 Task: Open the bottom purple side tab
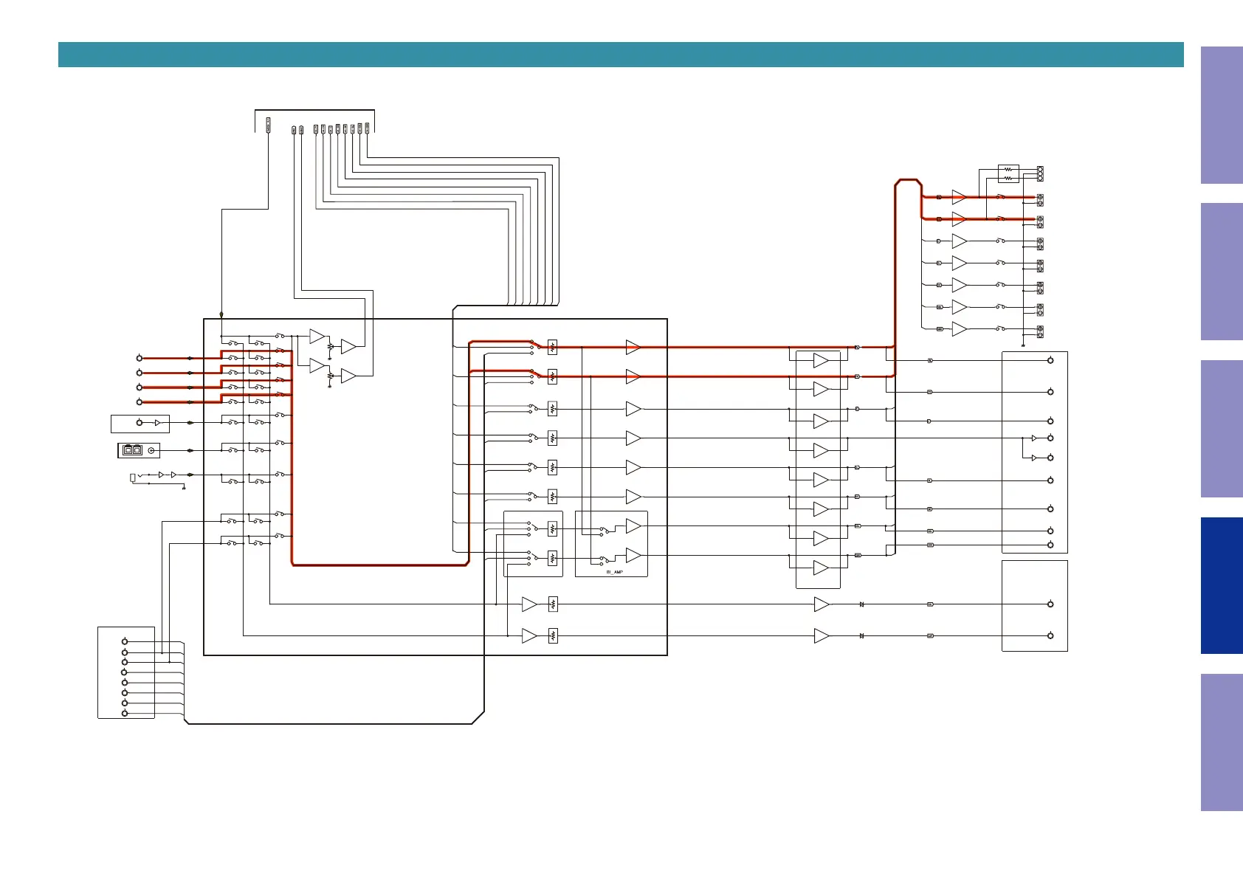[x=1222, y=742]
